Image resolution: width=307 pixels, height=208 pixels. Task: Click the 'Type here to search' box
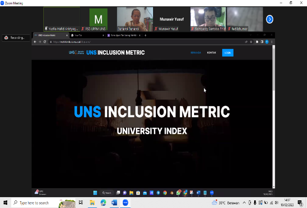tap(43, 203)
